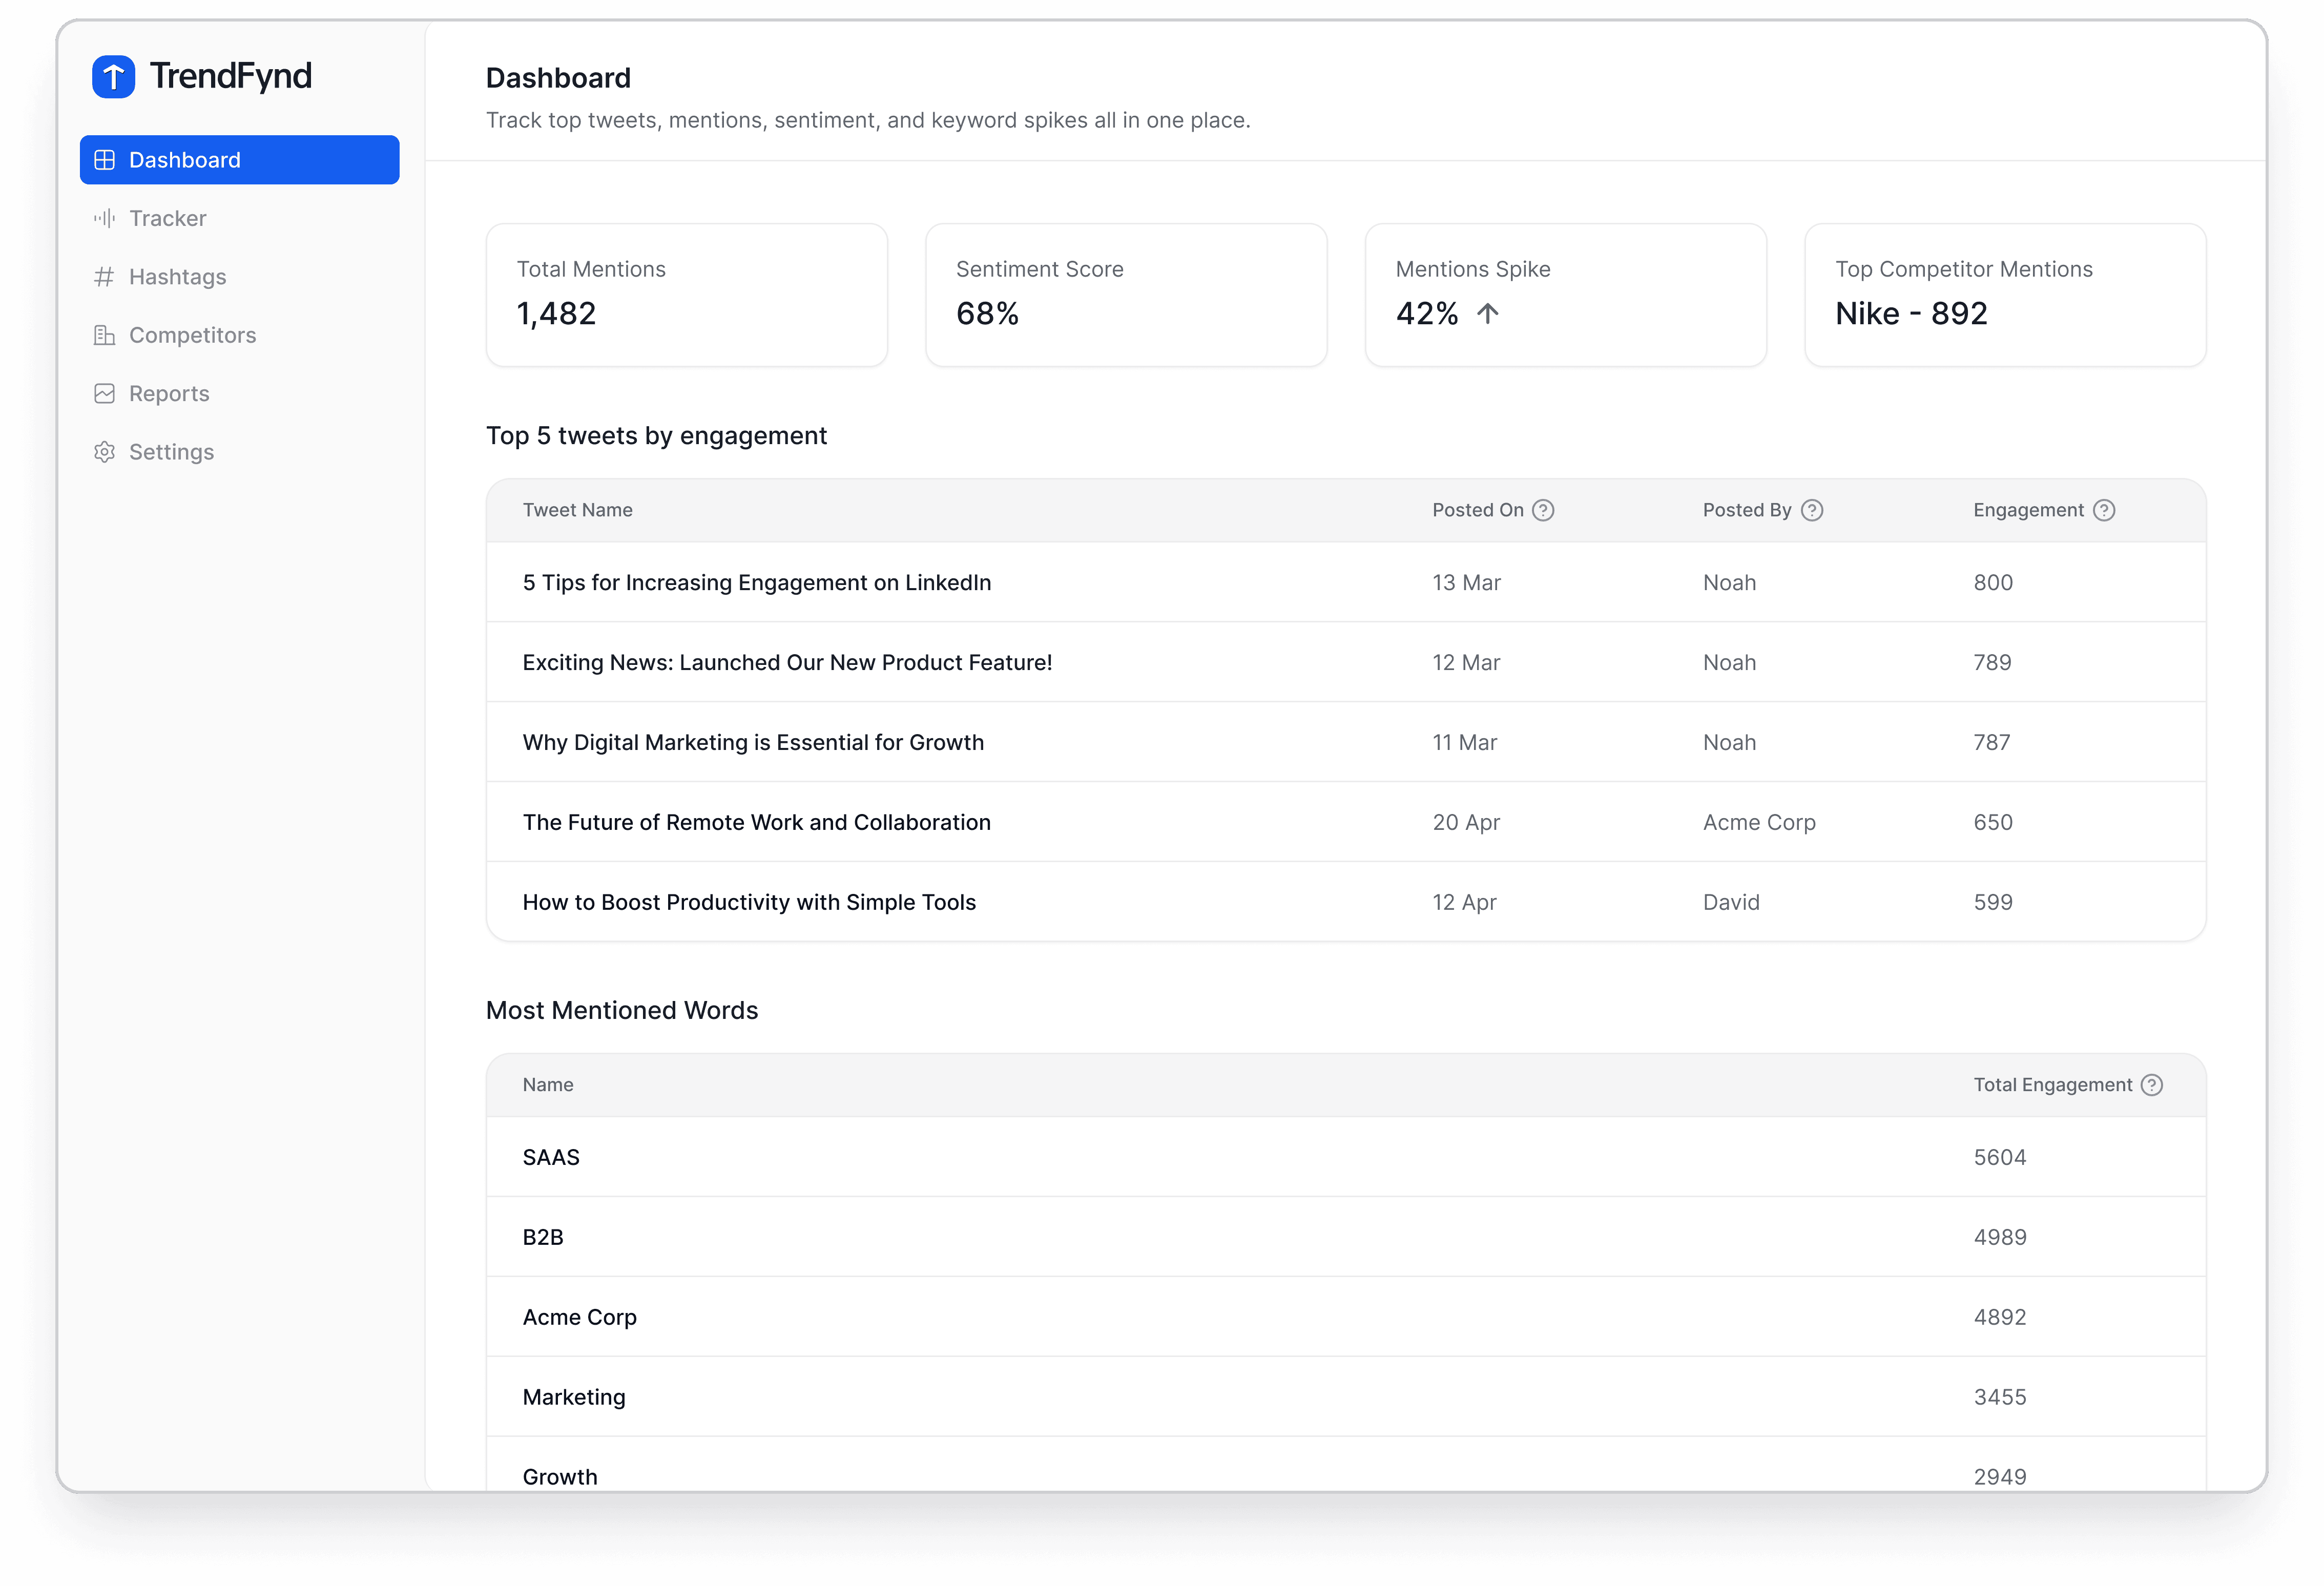Click the help icon beside Engagement header
Screen dimensions: 2324x1586
2104,510
